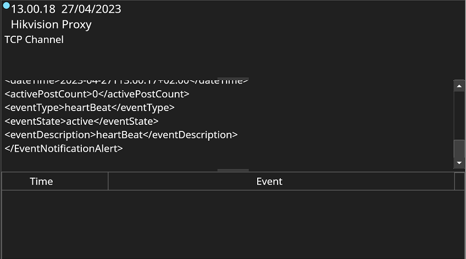
Task: Click the eventState active XML line
Action: coord(81,121)
